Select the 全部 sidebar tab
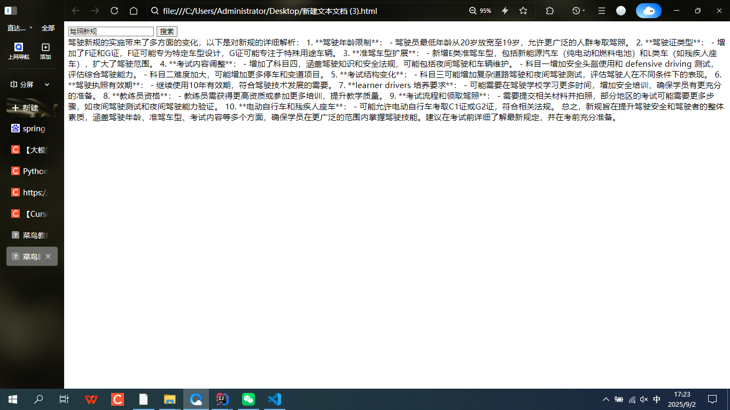The image size is (730, 410). click(48, 28)
